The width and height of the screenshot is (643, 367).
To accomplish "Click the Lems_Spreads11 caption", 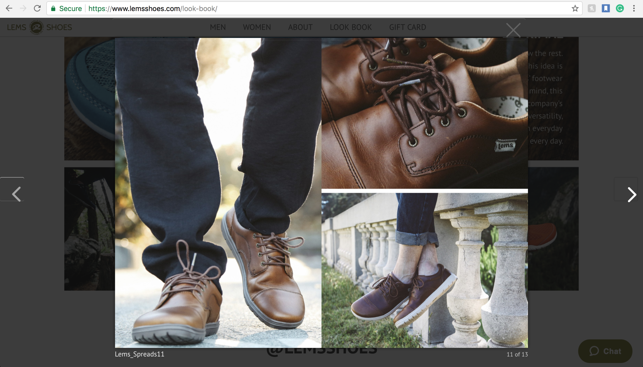I will tap(139, 354).
